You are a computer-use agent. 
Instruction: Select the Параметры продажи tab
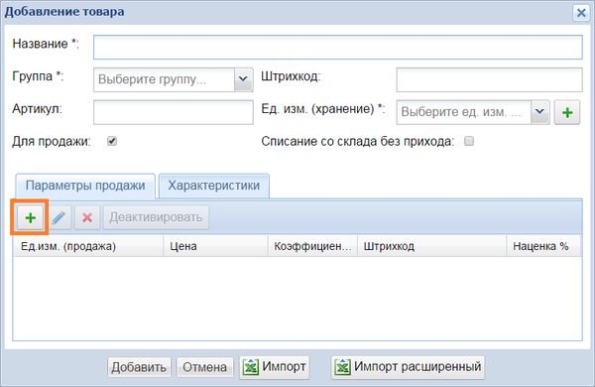pos(85,186)
